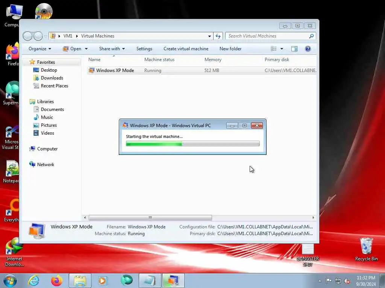The width and height of the screenshot is (385, 288).
Task: Select VM1 in address breadcrumb
Action: pos(68,36)
